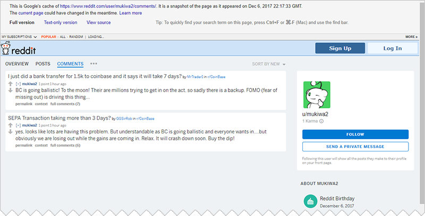Viewport: 425px width, 216px height.
Task: Open the three-dots more options menu
Action: (93, 64)
